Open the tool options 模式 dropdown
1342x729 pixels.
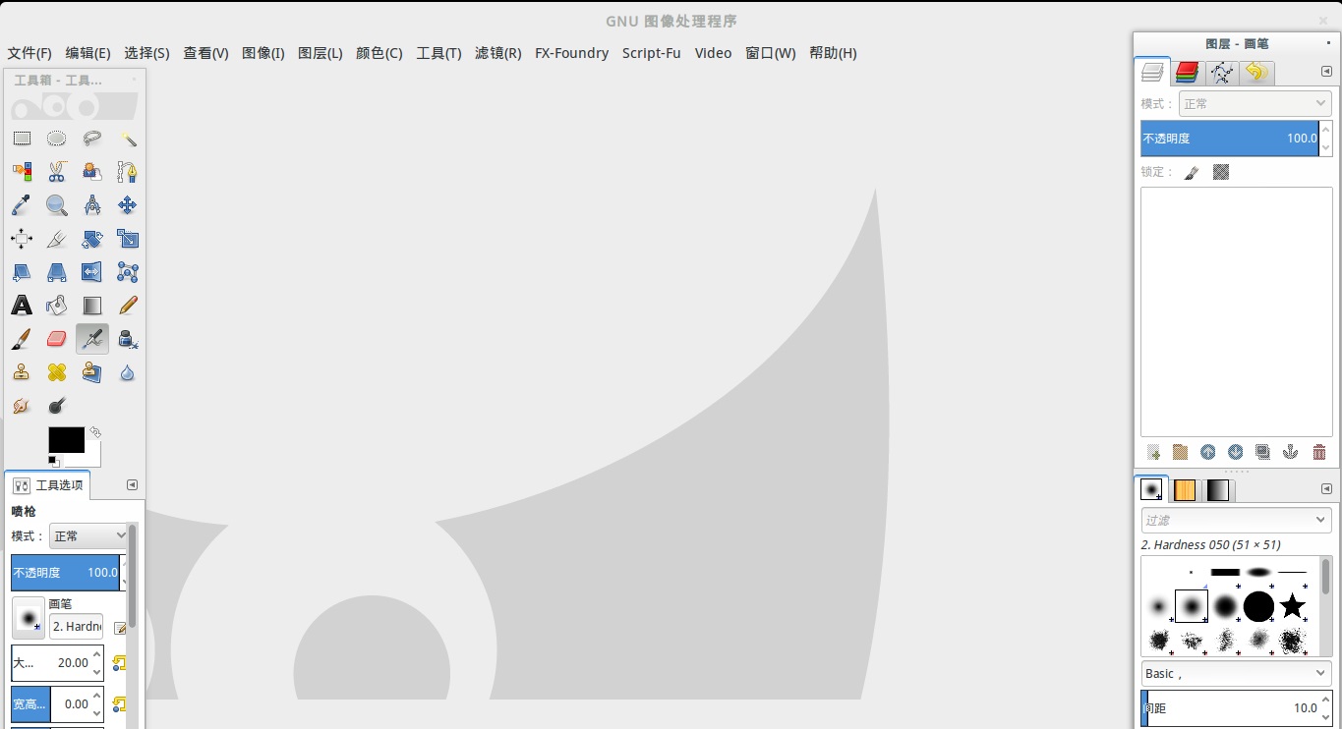point(88,535)
